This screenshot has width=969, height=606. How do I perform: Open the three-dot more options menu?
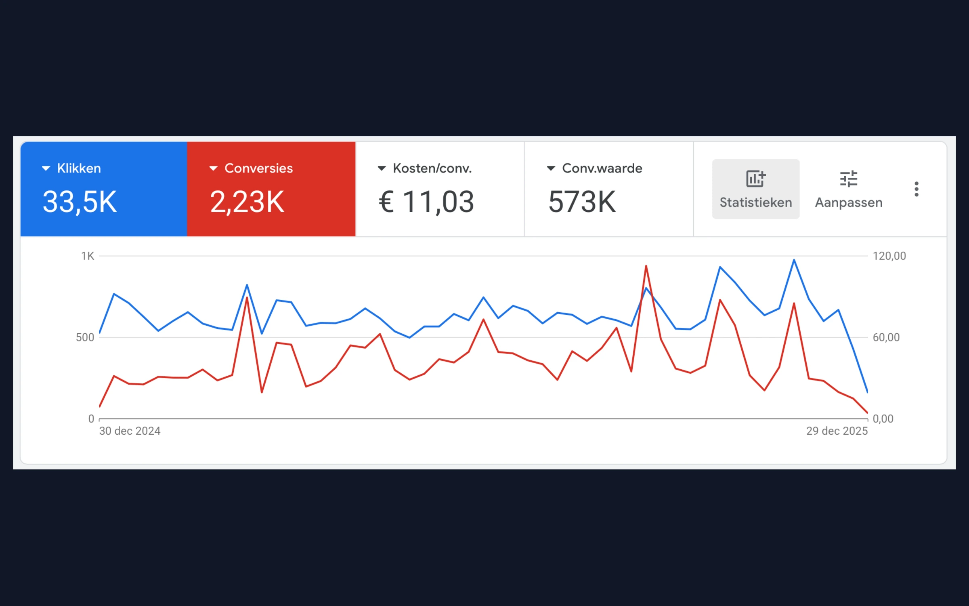point(917,189)
